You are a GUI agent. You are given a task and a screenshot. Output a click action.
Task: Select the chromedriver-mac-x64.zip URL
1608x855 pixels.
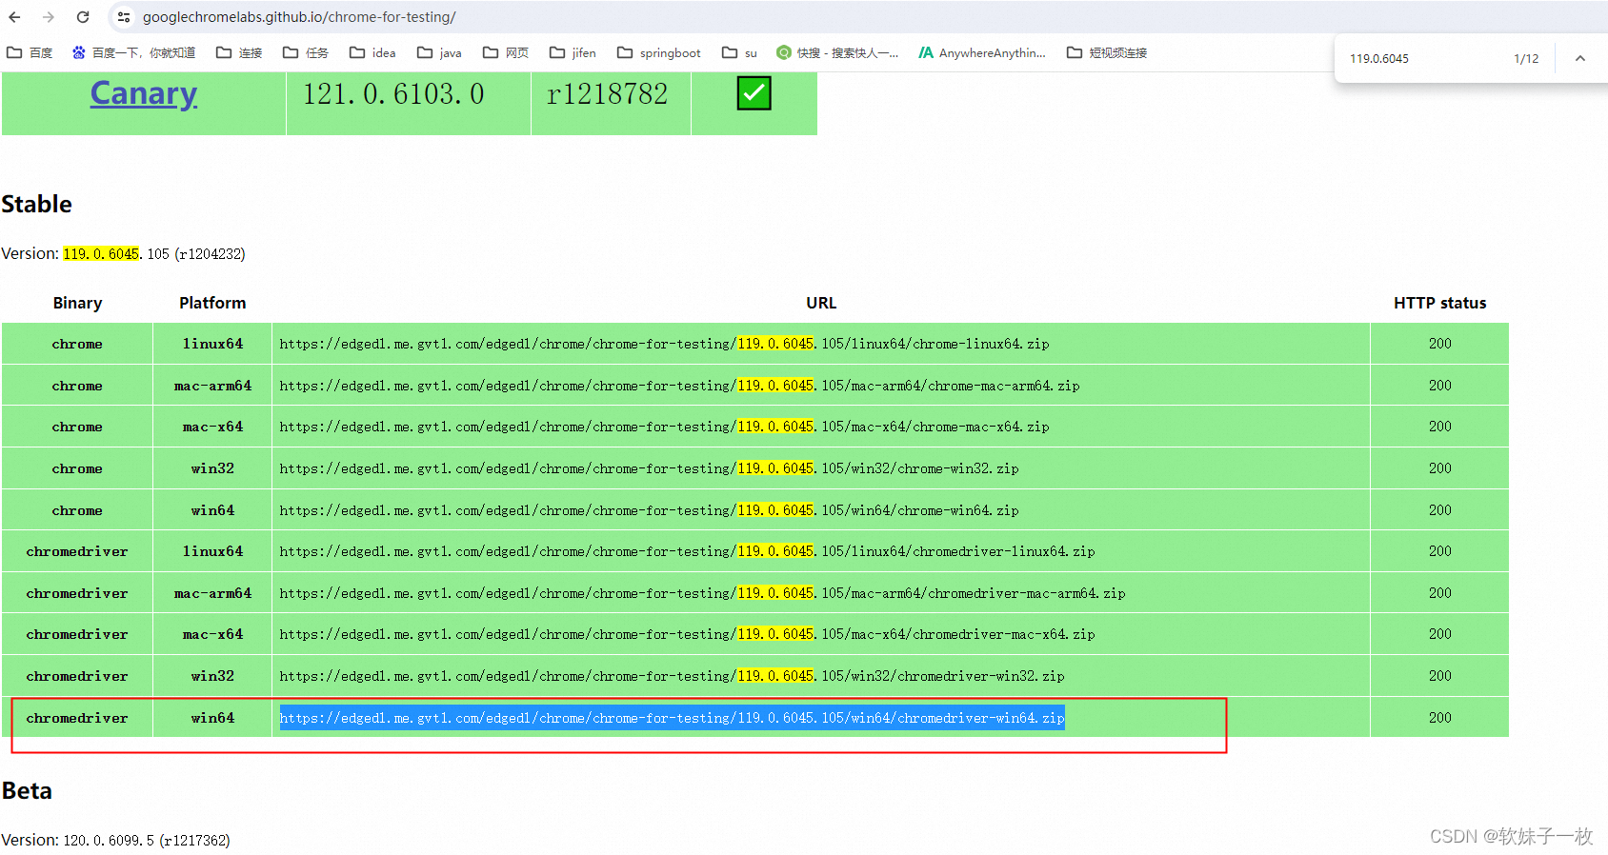pos(687,634)
